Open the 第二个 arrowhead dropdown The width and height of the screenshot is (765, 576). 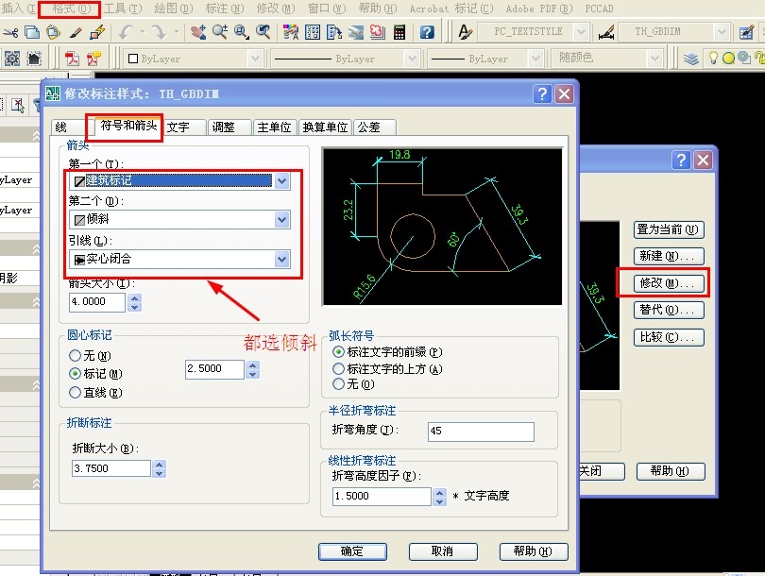281,220
